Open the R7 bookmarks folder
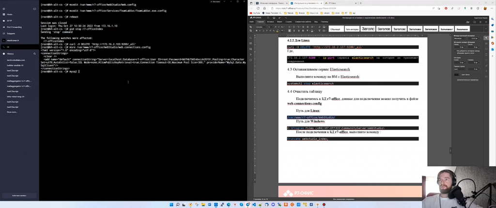The width and height of the screenshot is (496, 208). tap(345, 13)
